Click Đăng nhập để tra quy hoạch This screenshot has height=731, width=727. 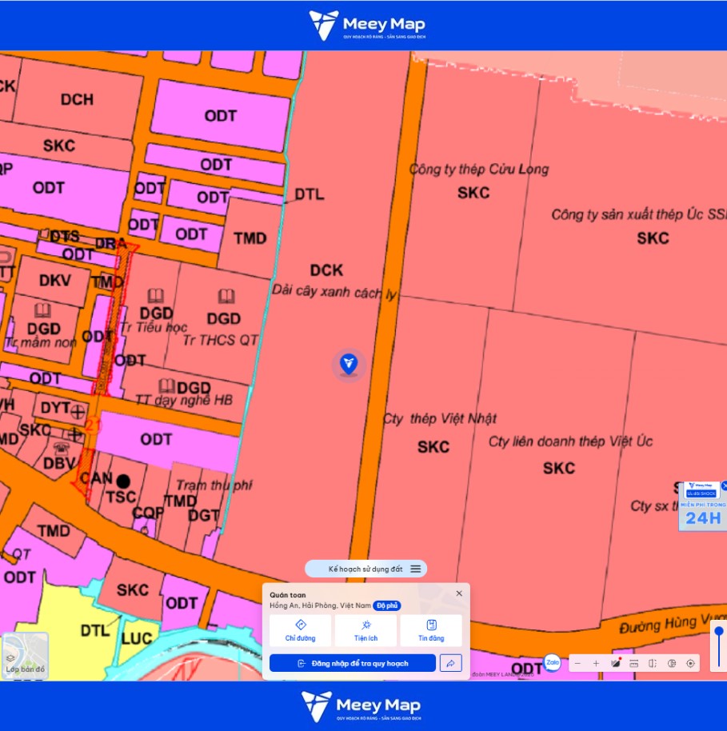pos(353,663)
